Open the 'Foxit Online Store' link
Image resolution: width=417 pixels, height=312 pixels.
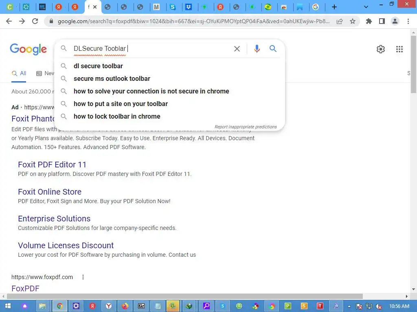[x=50, y=192]
